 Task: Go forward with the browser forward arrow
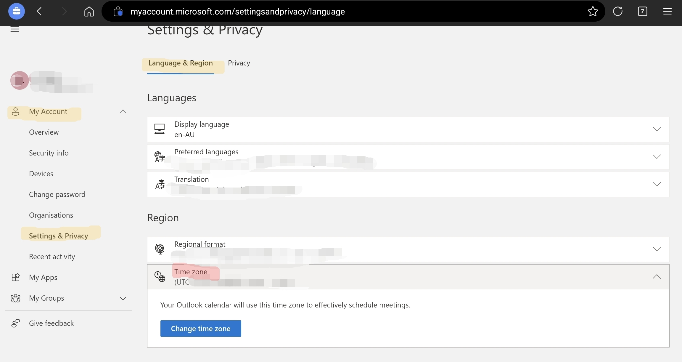tap(64, 12)
